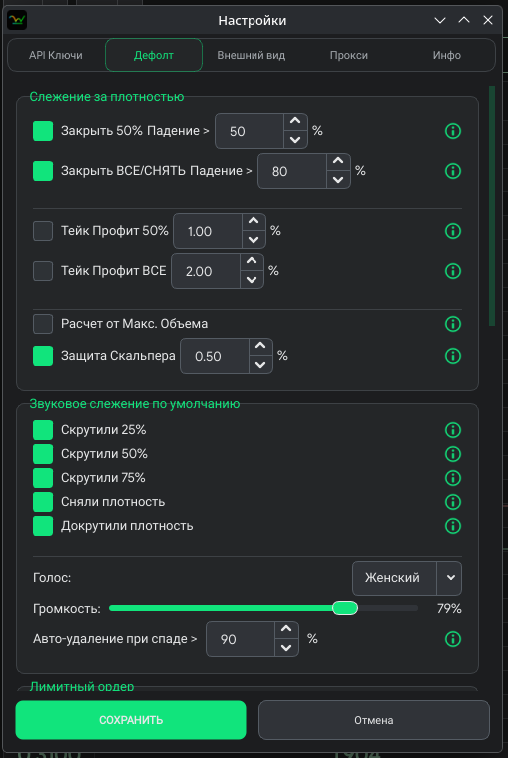Click the Тейк Профит ВСЕ value field

(206, 271)
